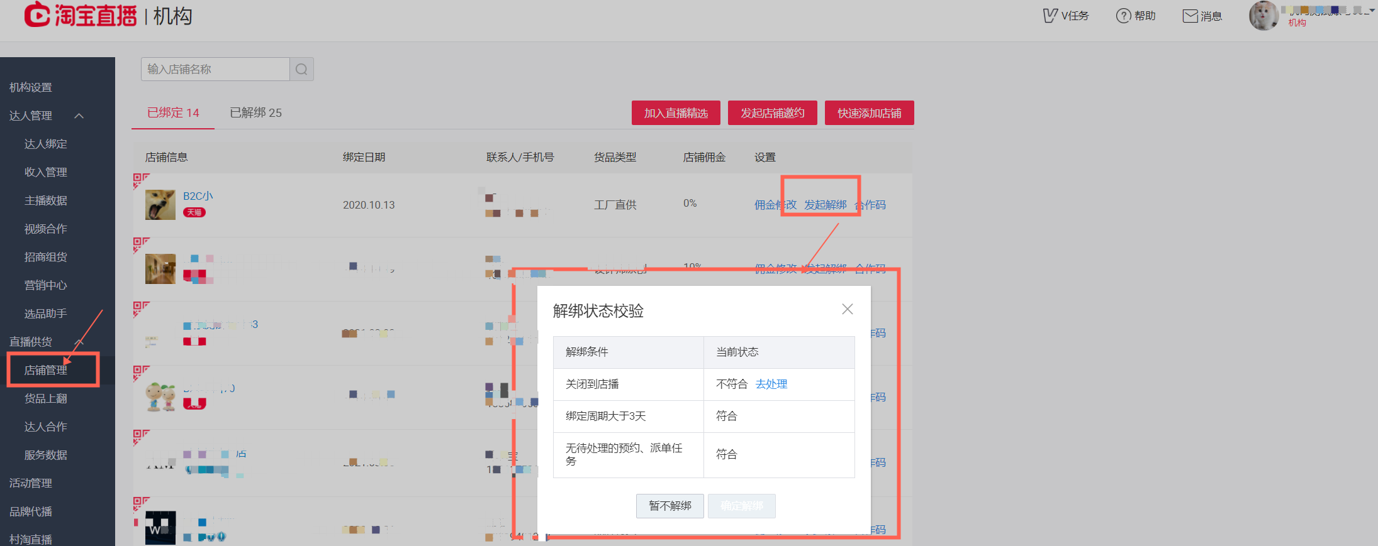The height and width of the screenshot is (546, 1378).
Task: Click the search magnifier button
Action: [x=301, y=69]
